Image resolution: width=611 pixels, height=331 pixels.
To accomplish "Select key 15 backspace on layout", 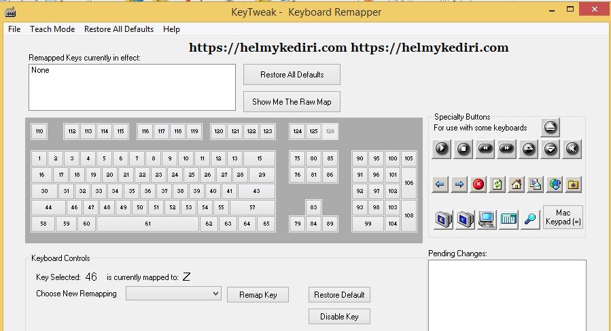I will tap(260, 158).
